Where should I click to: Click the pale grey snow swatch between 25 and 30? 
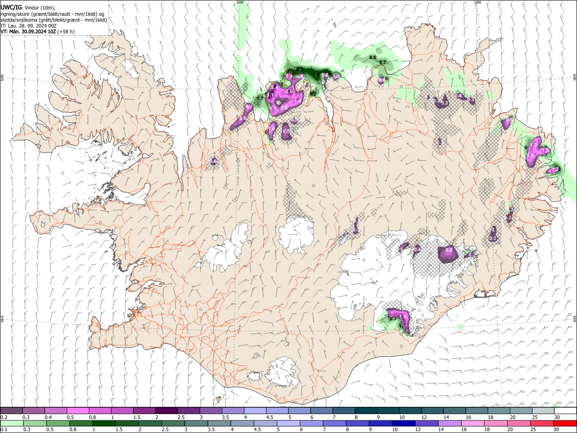click(x=542, y=411)
